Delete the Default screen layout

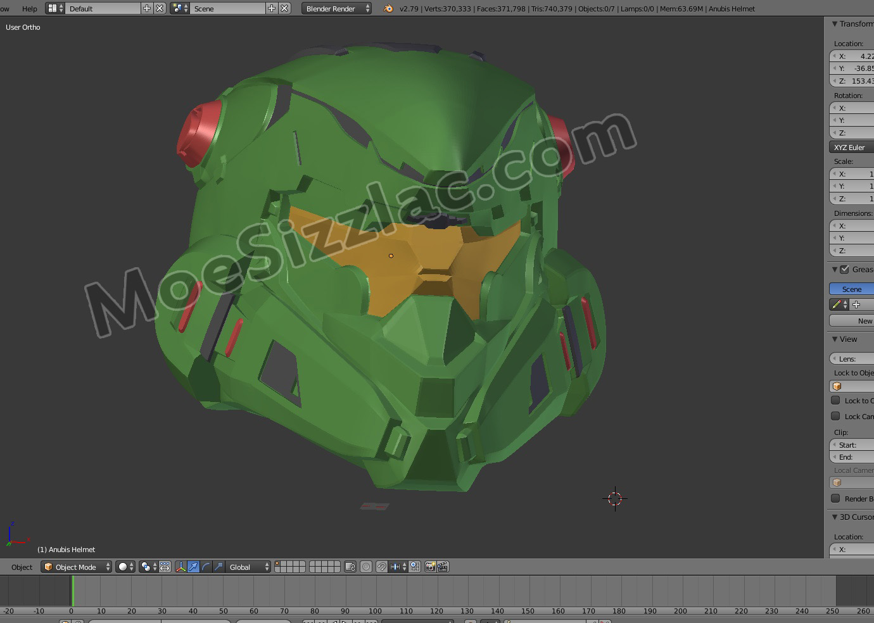[x=160, y=8]
